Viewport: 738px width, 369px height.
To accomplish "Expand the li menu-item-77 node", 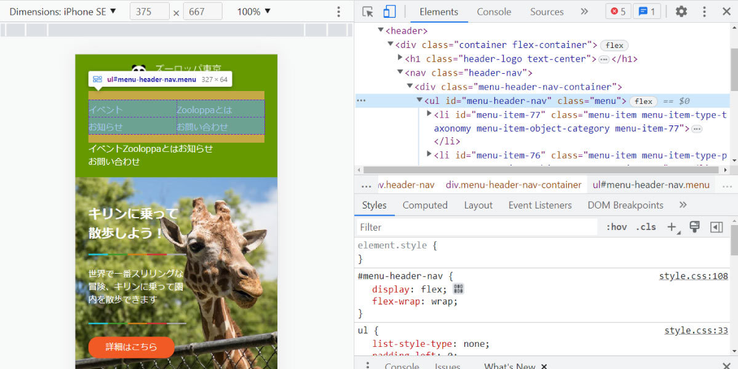I will pyautogui.click(x=429, y=114).
